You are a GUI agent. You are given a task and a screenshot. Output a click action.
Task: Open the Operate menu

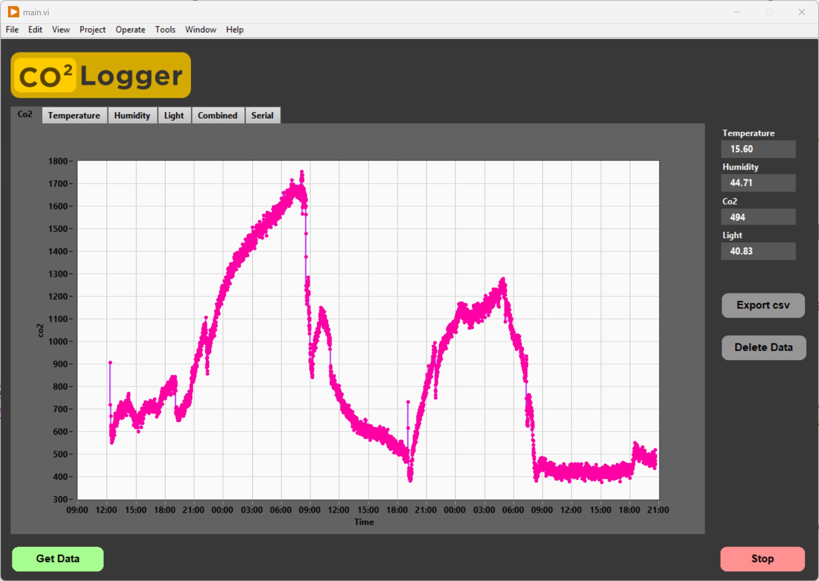130,29
